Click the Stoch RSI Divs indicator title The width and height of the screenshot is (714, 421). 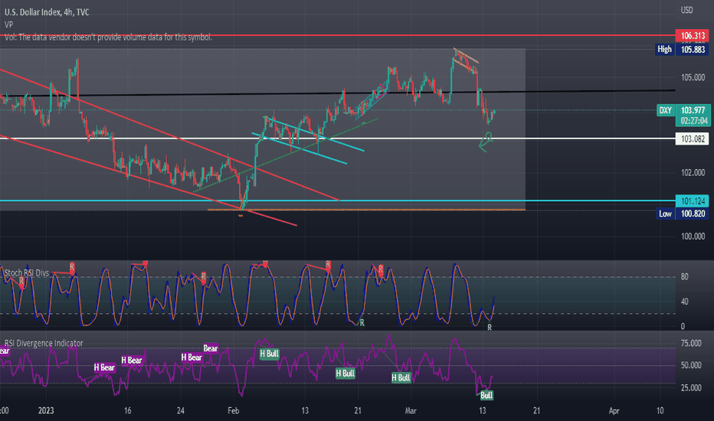coord(26,273)
